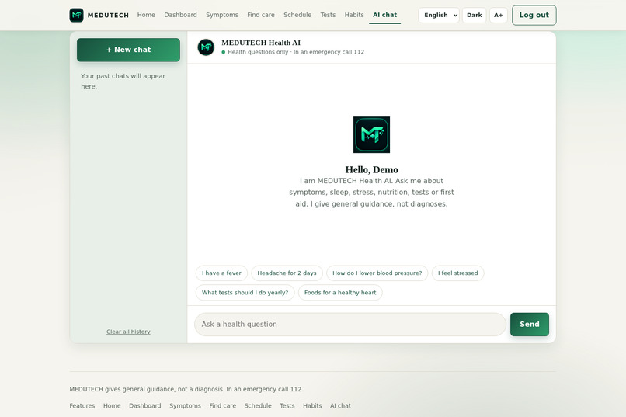This screenshot has width=626, height=417.
Task: Open Symptoms link in footer
Action: (x=186, y=406)
